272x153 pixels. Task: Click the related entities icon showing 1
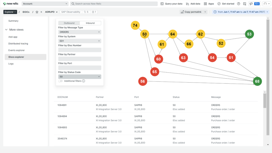[94, 12]
